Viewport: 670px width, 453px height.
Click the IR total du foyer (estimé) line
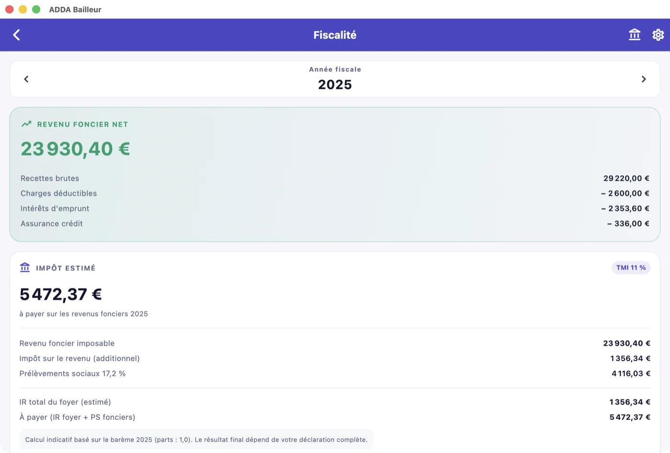click(x=335, y=402)
